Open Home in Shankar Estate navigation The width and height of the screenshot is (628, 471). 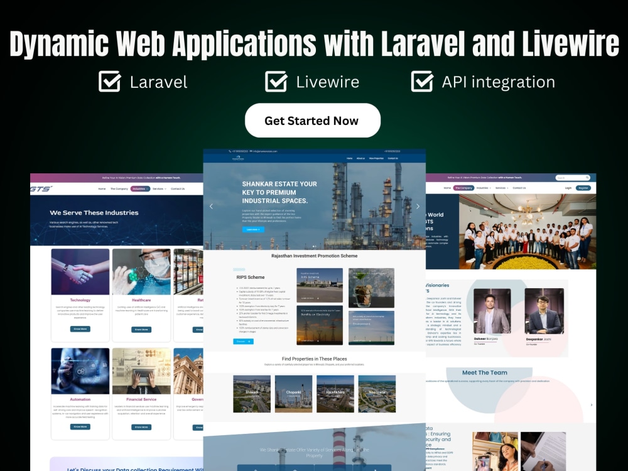tap(350, 158)
